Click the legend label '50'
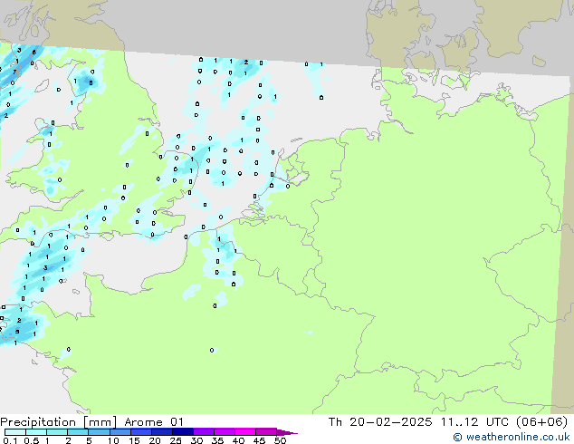574x444 pixels. point(280,440)
